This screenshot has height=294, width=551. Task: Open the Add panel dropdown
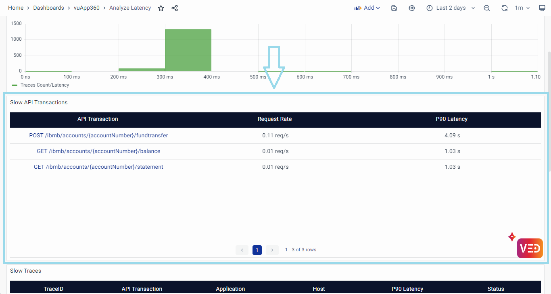(x=367, y=8)
